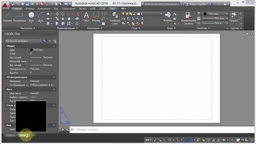
Task: Close command line with X button
Action: pyautogui.click(x=63, y=130)
